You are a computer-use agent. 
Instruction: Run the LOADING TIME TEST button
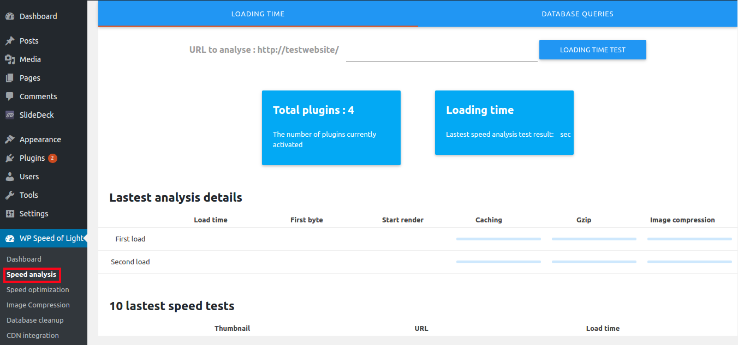[x=592, y=50]
